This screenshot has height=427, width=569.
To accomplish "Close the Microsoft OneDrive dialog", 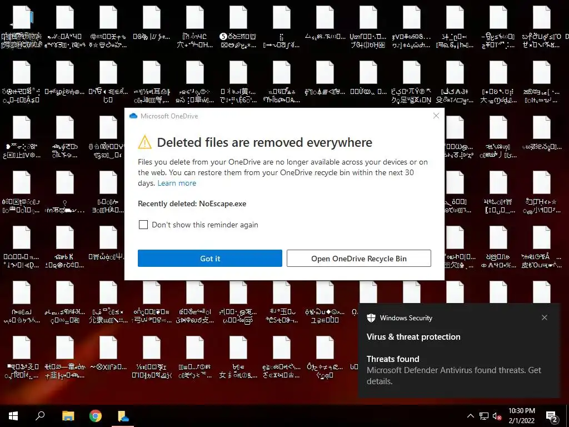I will 436,116.
